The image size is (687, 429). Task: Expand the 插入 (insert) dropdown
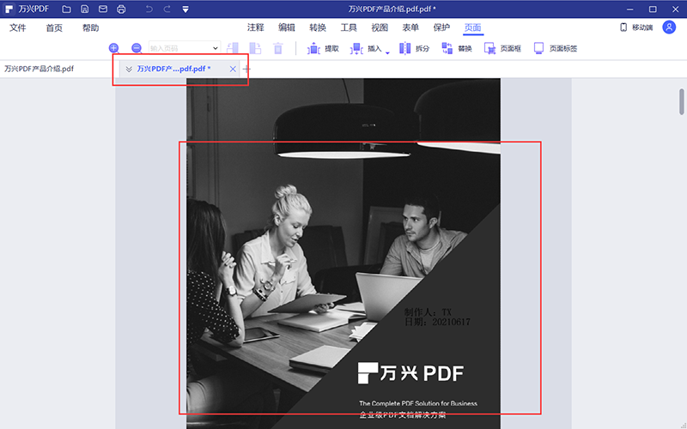387,52
